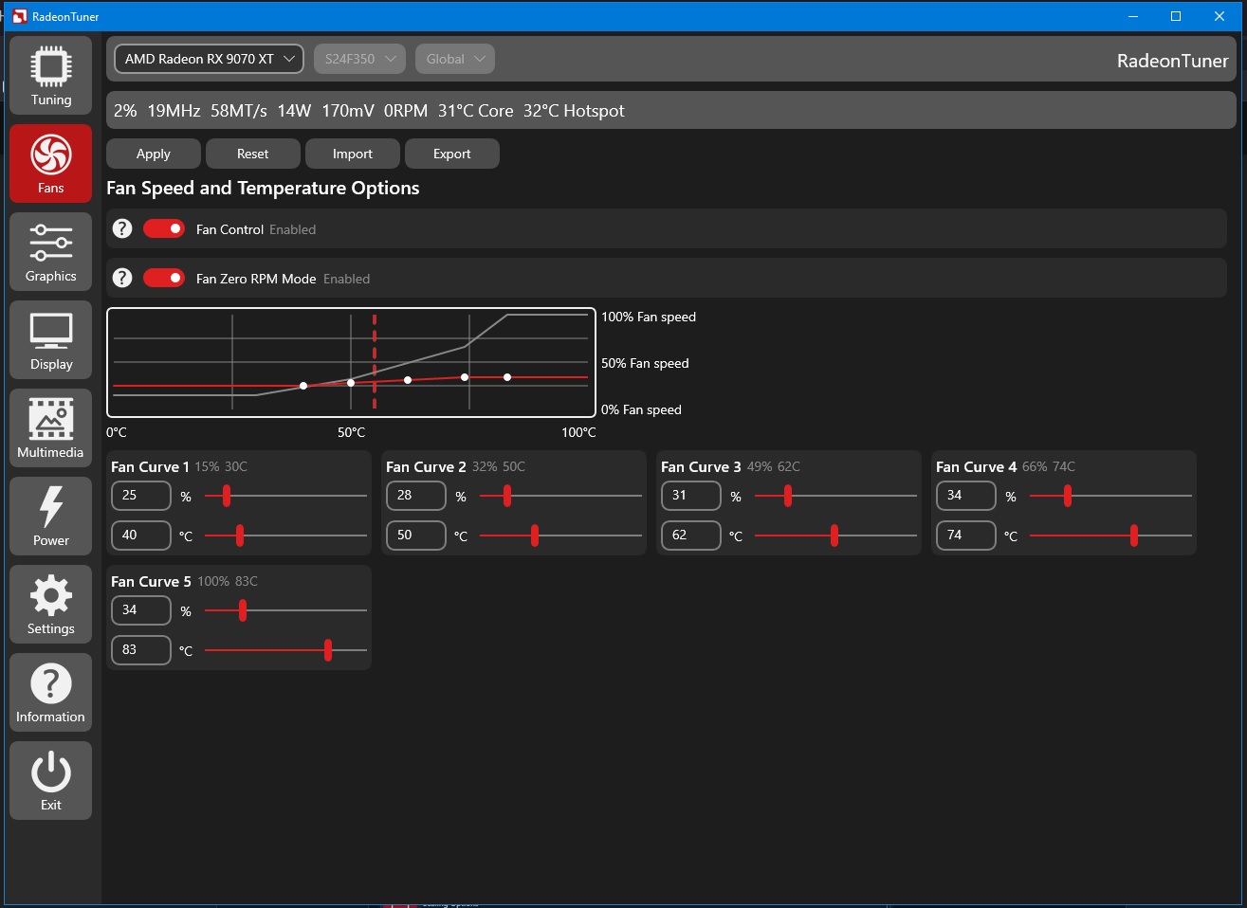The image size is (1247, 908).
Task: Click the Reset button
Action: pyautogui.click(x=253, y=154)
